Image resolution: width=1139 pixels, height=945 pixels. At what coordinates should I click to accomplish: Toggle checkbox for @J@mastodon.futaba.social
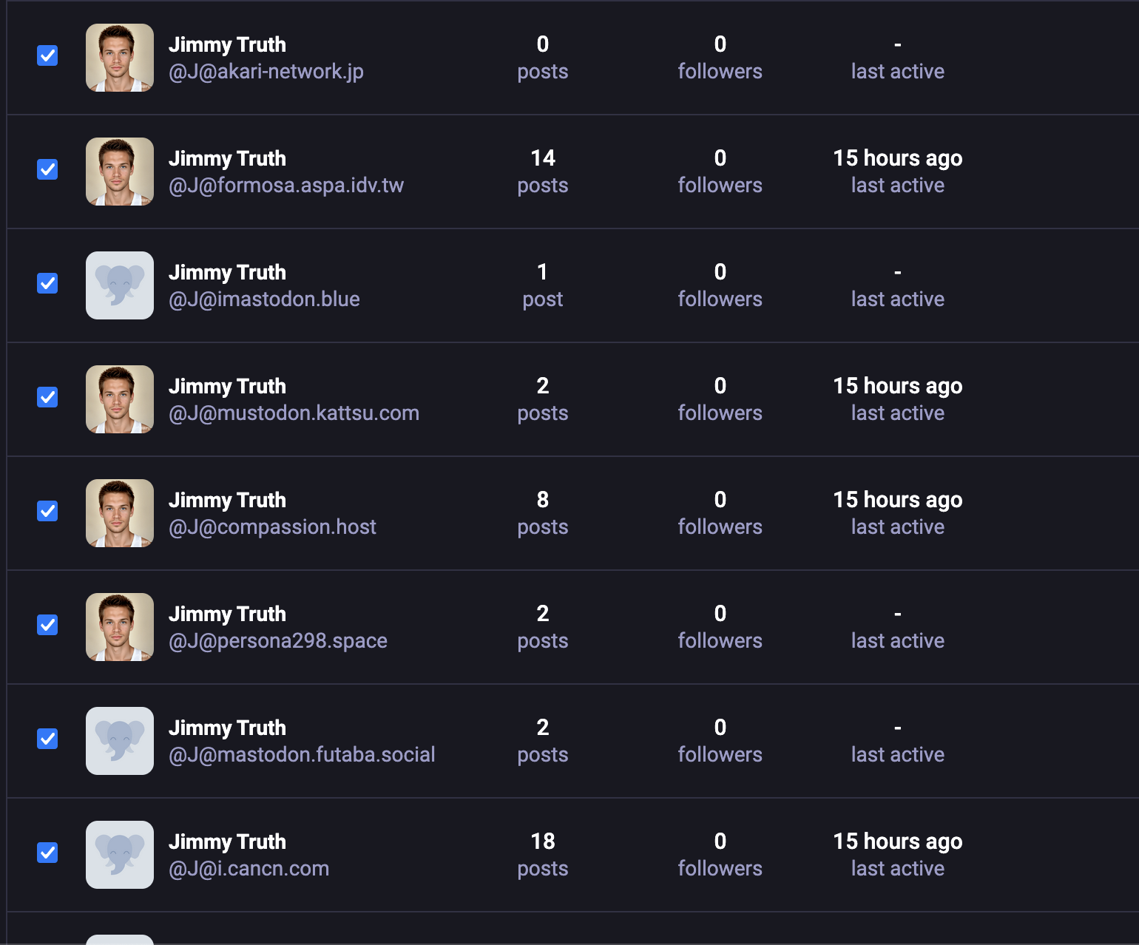coord(47,739)
